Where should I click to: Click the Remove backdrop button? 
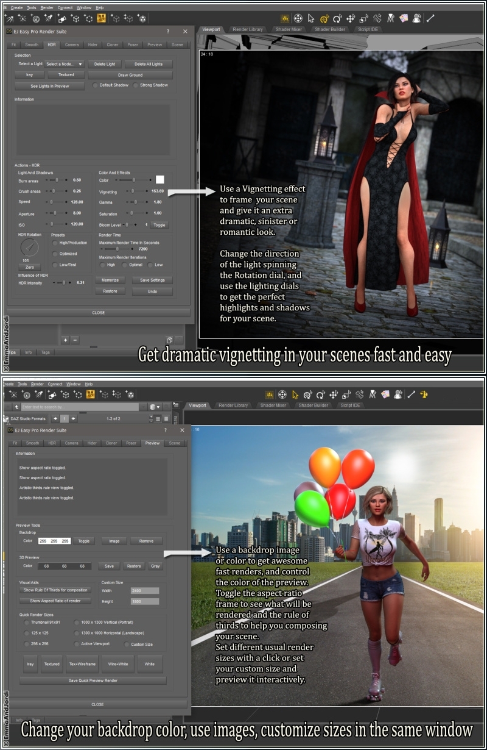point(146,541)
